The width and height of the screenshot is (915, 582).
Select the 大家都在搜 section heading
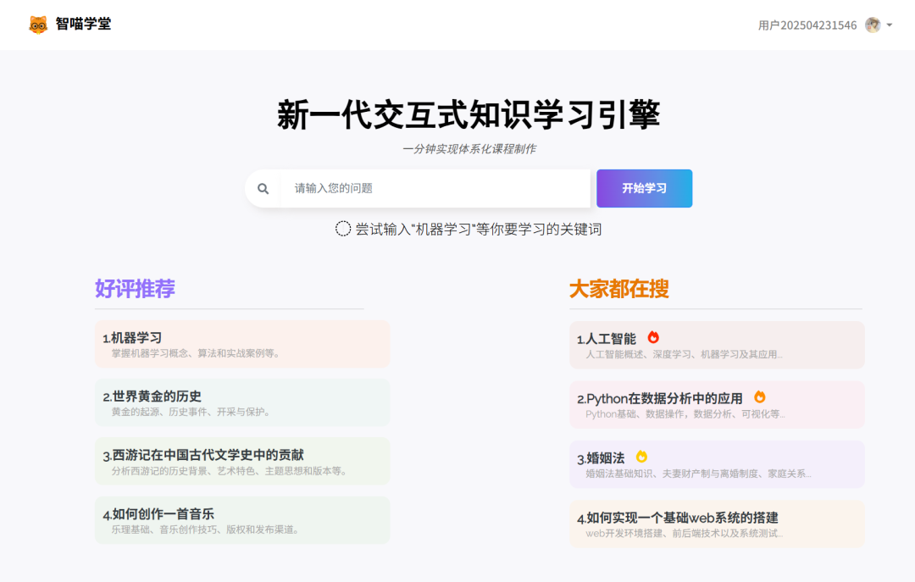(618, 289)
